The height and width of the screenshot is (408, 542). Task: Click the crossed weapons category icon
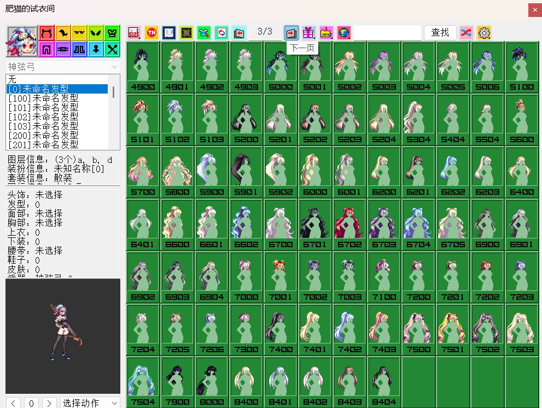point(112,49)
